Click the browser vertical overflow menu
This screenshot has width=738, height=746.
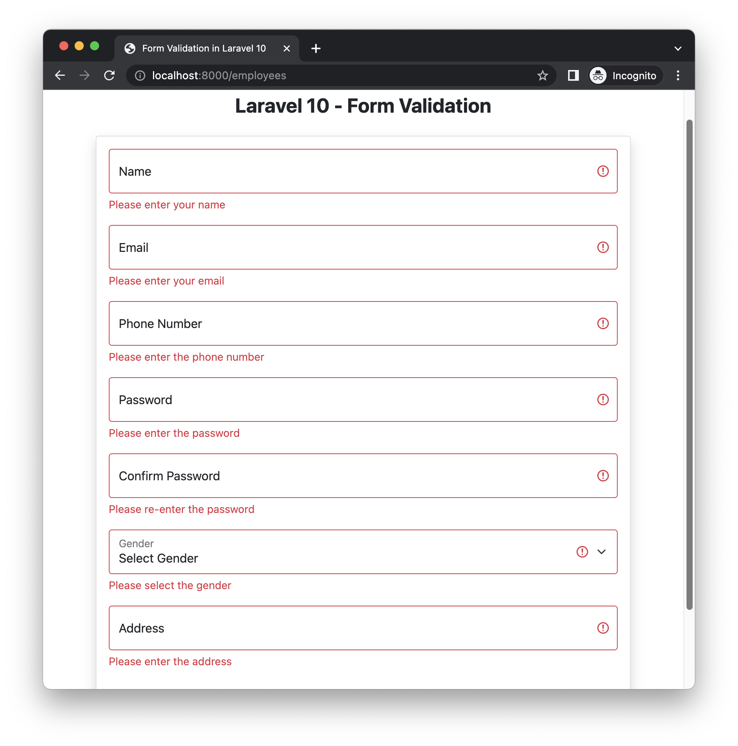678,75
